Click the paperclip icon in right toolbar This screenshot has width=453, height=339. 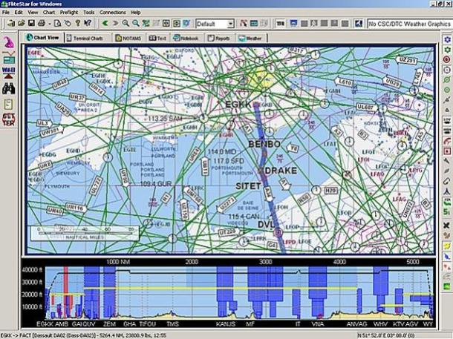pos(447,182)
